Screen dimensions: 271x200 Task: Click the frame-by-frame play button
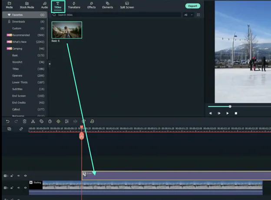coord(219,113)
